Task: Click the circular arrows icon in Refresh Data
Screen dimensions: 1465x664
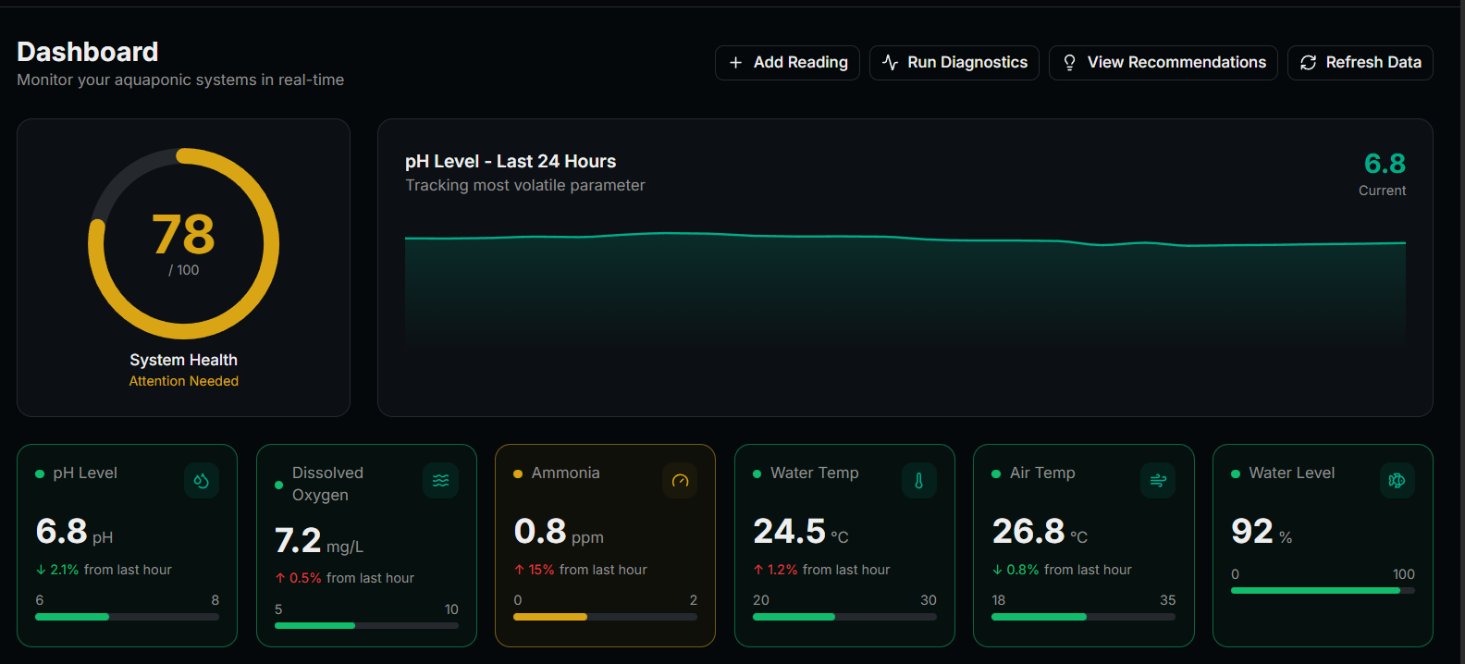Action: pos(1309,63)
